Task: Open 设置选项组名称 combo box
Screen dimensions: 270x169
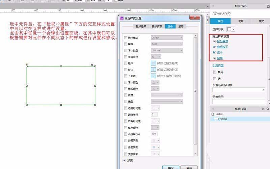Action: 239,90
